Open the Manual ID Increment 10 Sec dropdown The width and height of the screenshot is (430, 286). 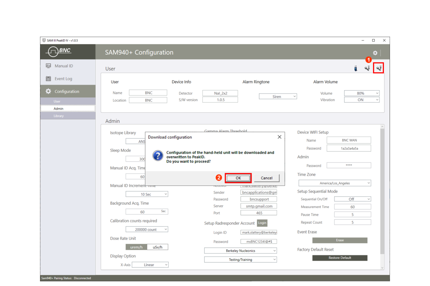[147, 194]
